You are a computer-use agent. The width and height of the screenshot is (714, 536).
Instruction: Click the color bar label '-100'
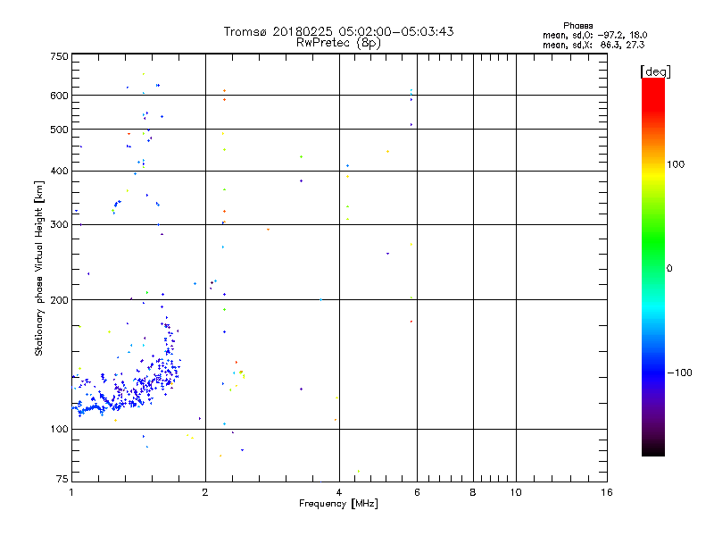(680, 373)
